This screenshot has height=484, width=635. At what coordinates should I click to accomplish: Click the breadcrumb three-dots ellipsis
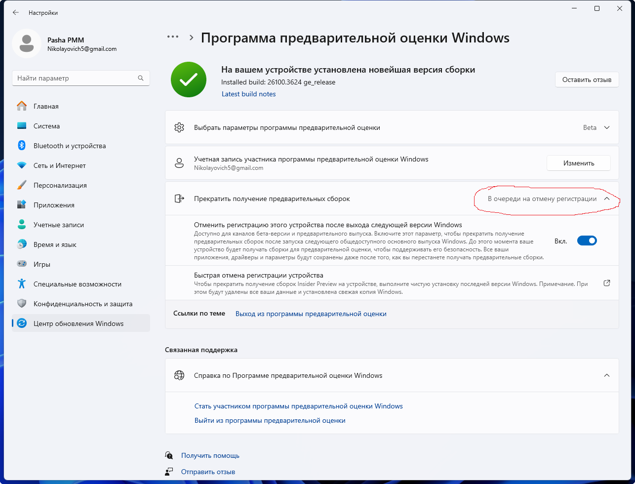[172, 37]
